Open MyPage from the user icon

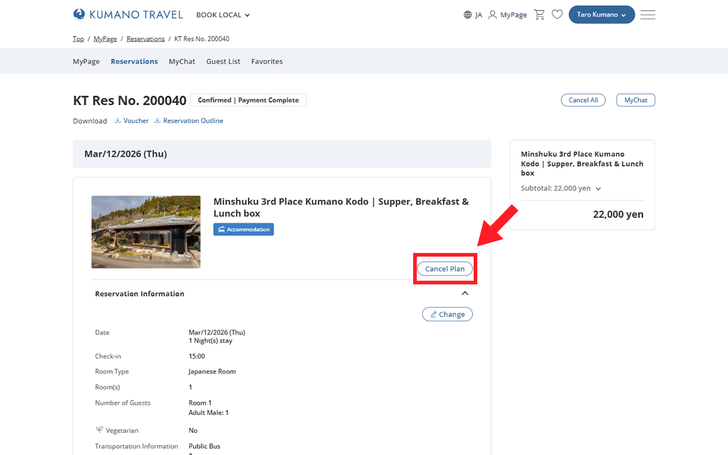507,15
